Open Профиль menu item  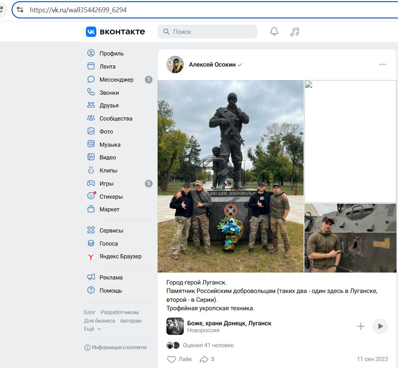(x=111, y=54)
